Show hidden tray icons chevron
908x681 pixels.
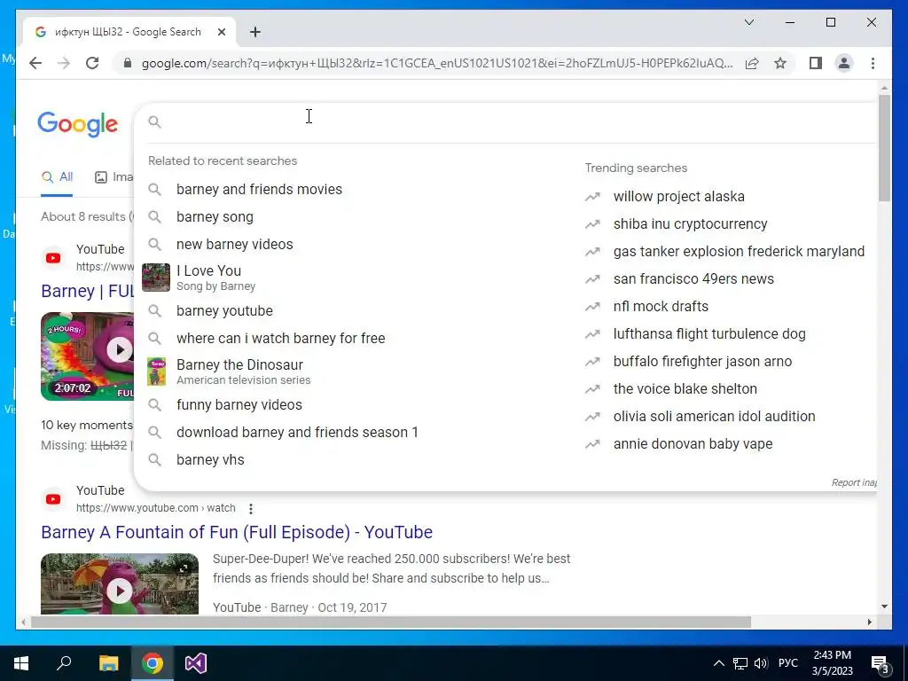pos(718,663)
